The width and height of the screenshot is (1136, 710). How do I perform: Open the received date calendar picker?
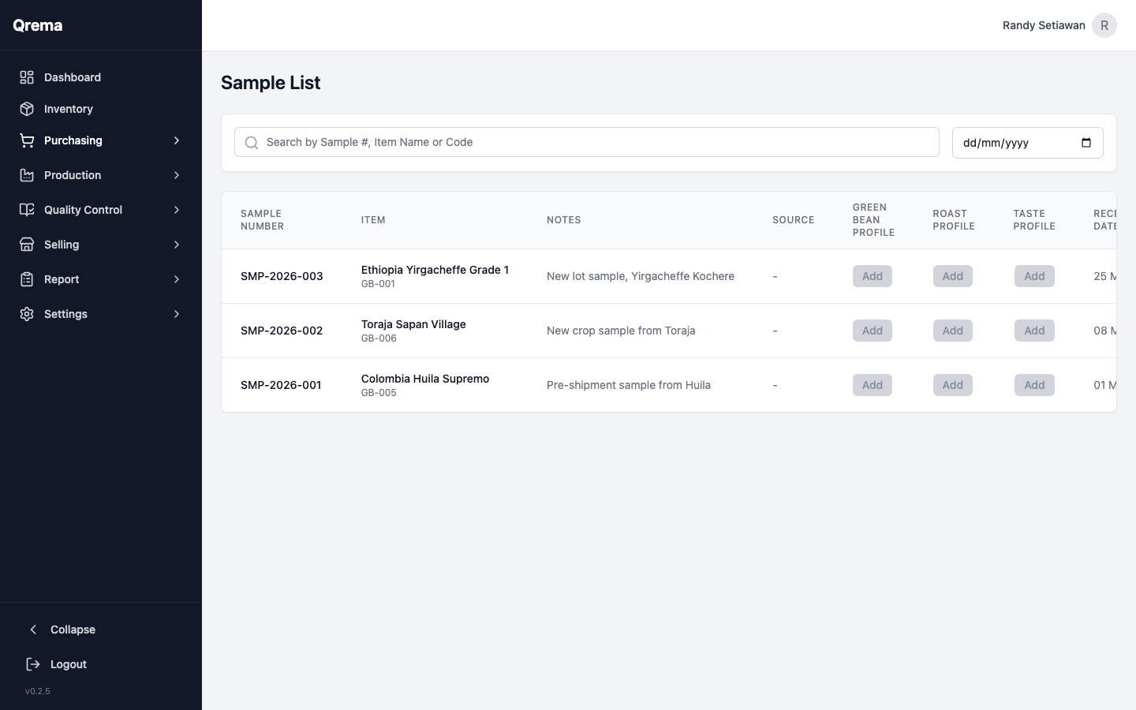click(x=1086, y=143)
